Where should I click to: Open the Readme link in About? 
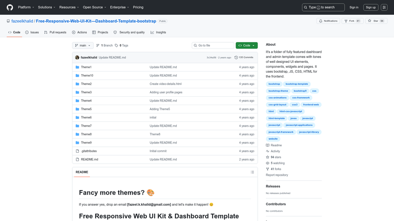(274, 145)
